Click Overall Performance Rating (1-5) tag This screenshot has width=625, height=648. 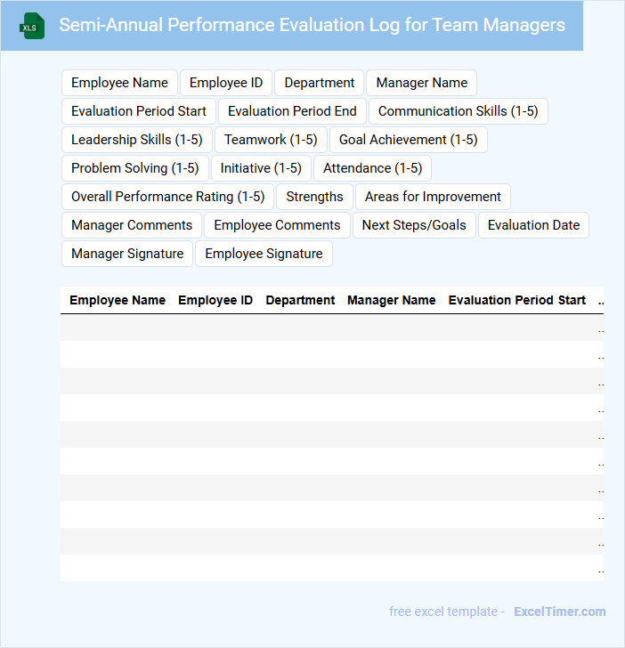tap(167, 197)
